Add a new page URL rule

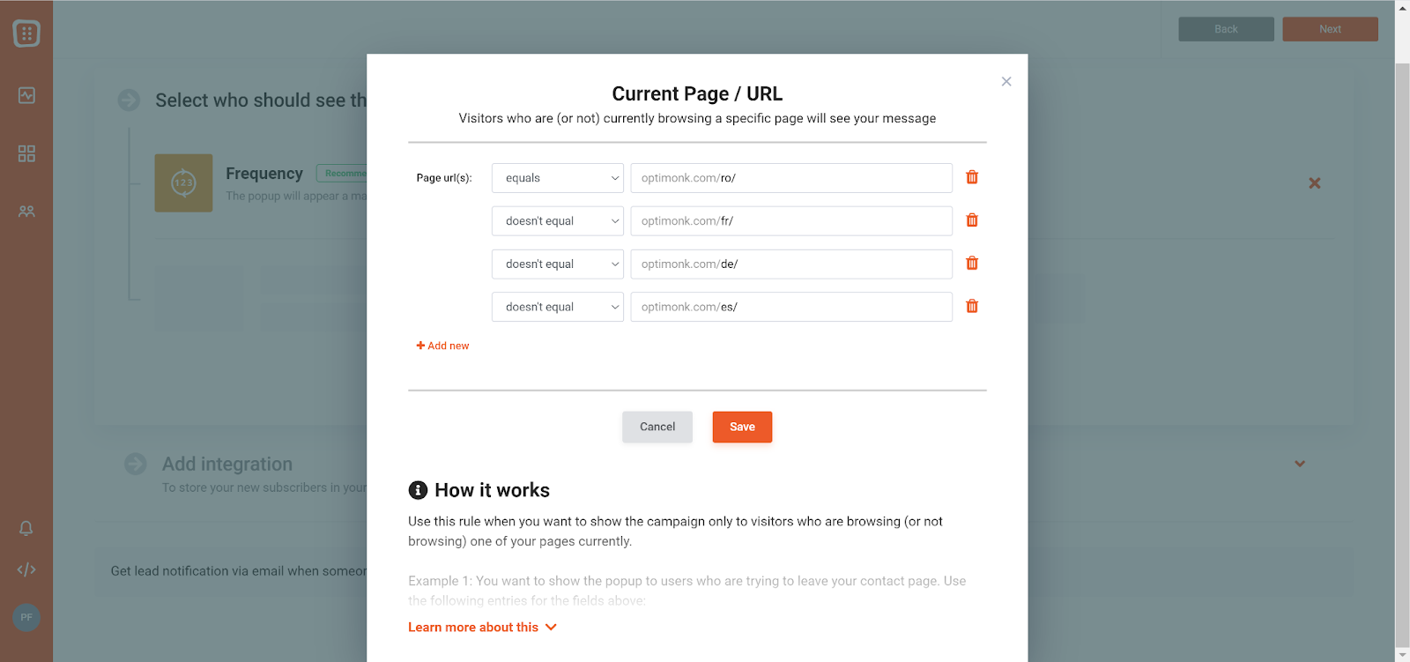(442, 346)
